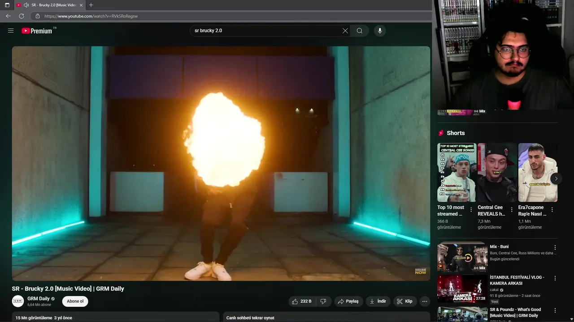Download the video with İndir
The height and width of the screenshot is (322, 574).
pos(378,301)
